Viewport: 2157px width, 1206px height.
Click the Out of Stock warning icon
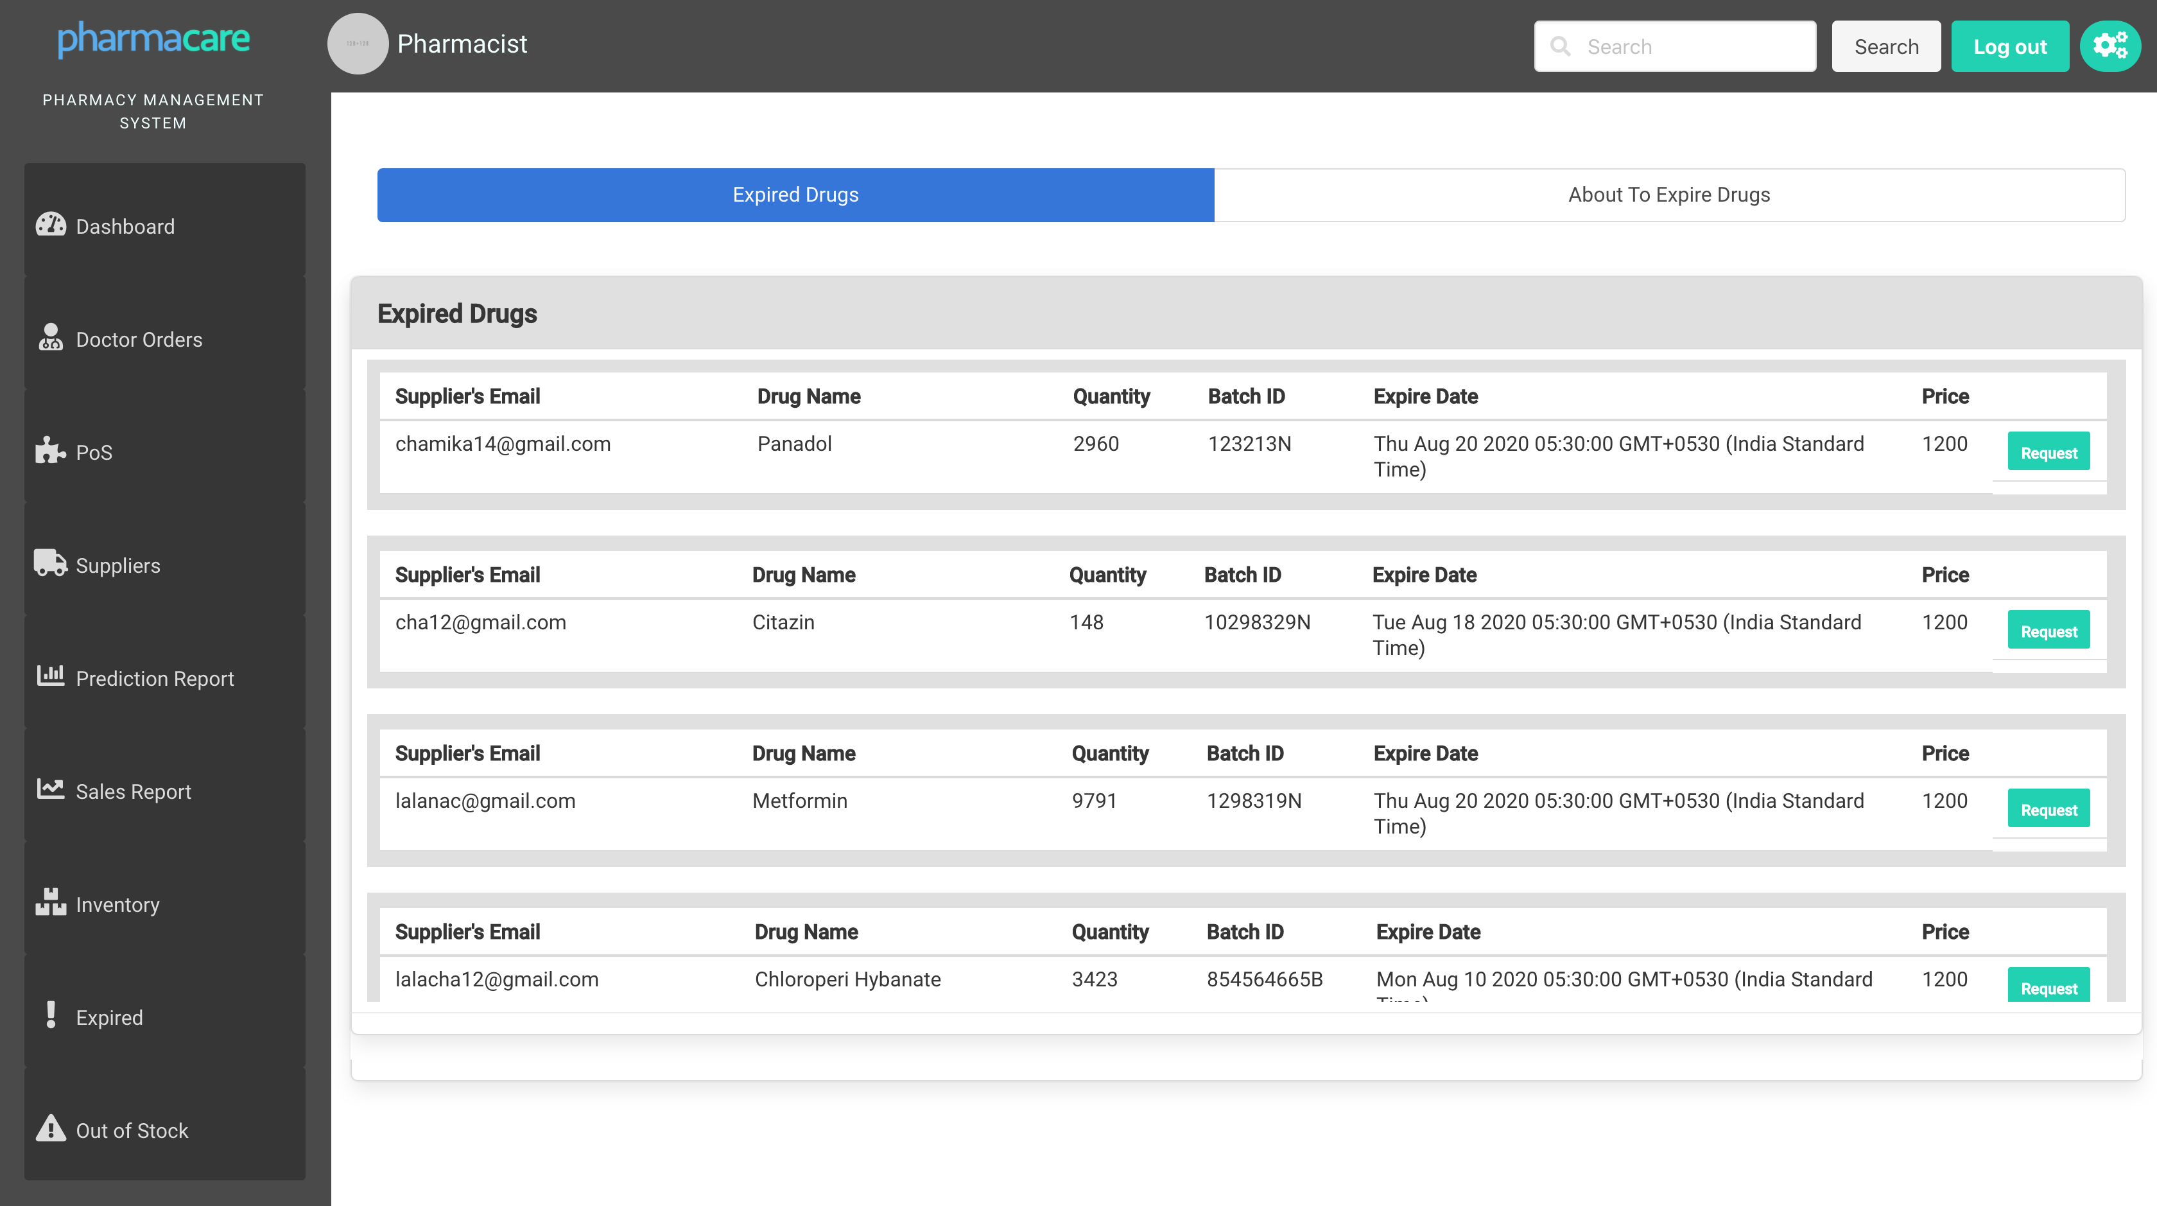(50, 1129)
